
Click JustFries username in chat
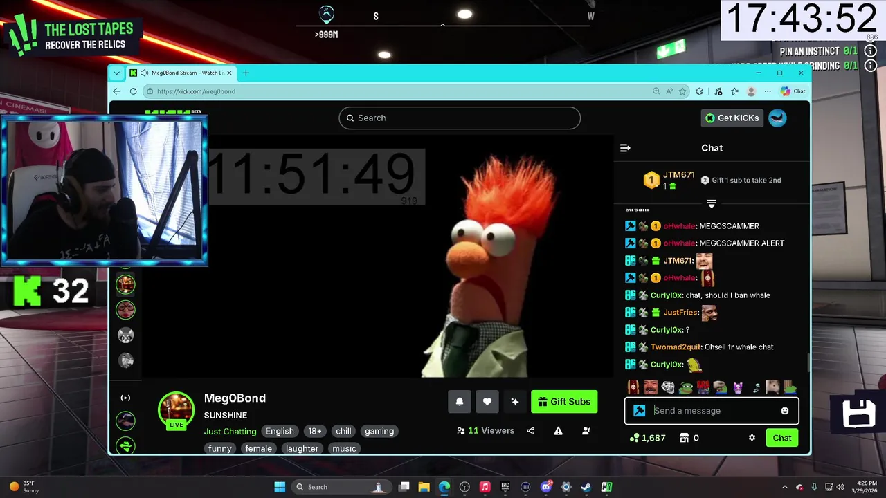click(680, 313)
